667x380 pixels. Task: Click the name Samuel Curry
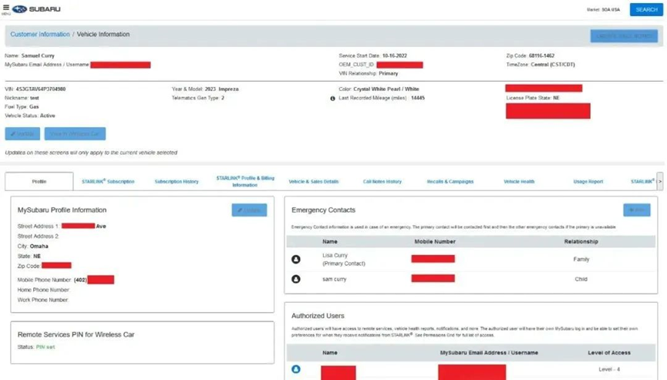(38, 55)
